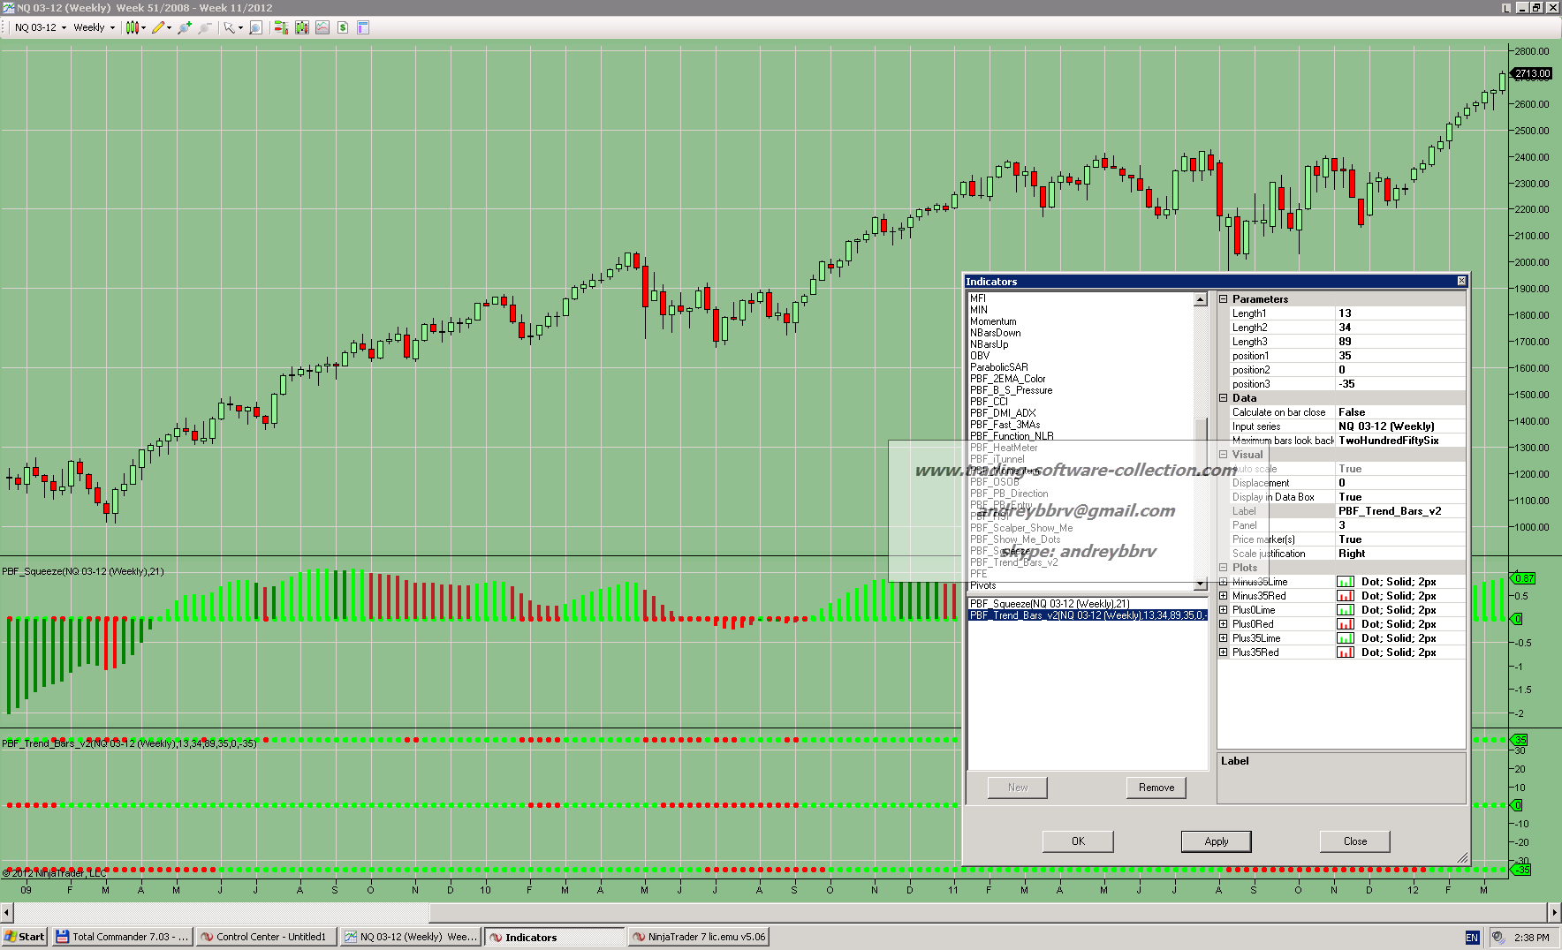The image size is (1562, 950).
Task: Click the Plus35Red color swatch
Action: (1345, 652)
